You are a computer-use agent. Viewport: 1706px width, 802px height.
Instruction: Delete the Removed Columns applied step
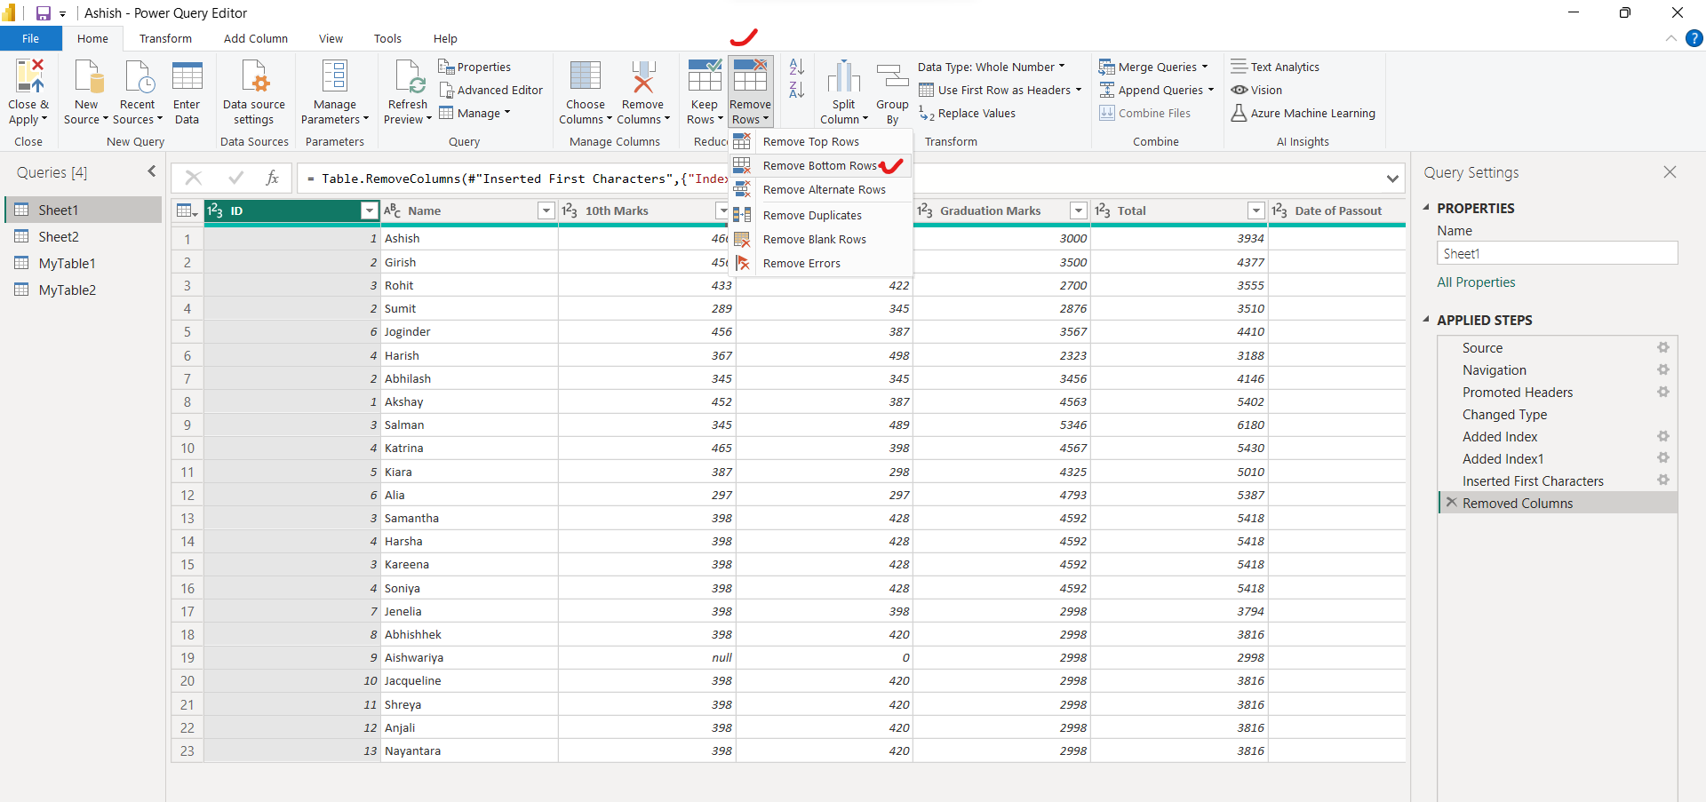point(1451,503)
